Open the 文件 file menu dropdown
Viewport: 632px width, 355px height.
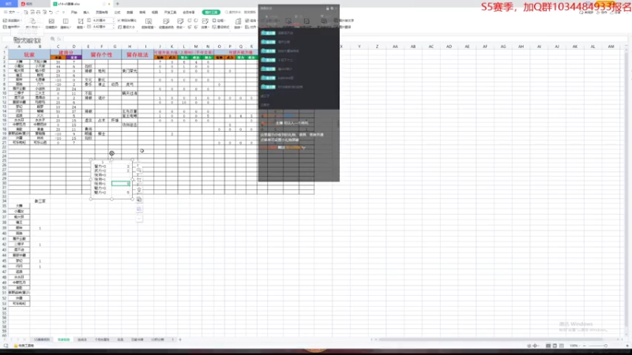pos(13,13)
